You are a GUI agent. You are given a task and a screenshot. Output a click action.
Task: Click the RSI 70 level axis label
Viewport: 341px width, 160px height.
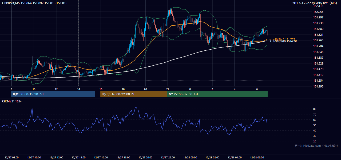click(315, 114)
